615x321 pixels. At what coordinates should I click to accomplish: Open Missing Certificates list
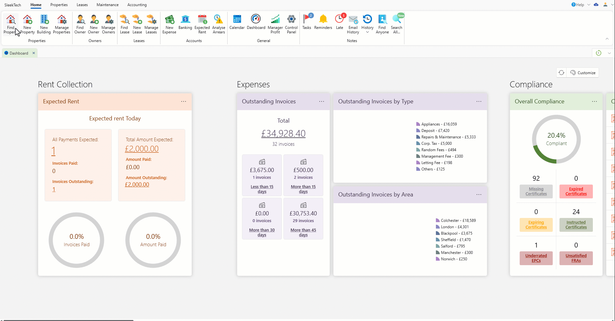click(536, 191)
